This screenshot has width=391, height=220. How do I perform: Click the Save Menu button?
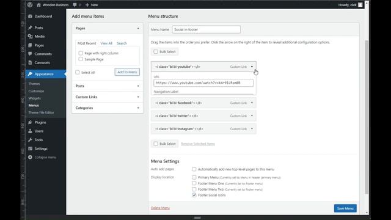tap(345, 208)
